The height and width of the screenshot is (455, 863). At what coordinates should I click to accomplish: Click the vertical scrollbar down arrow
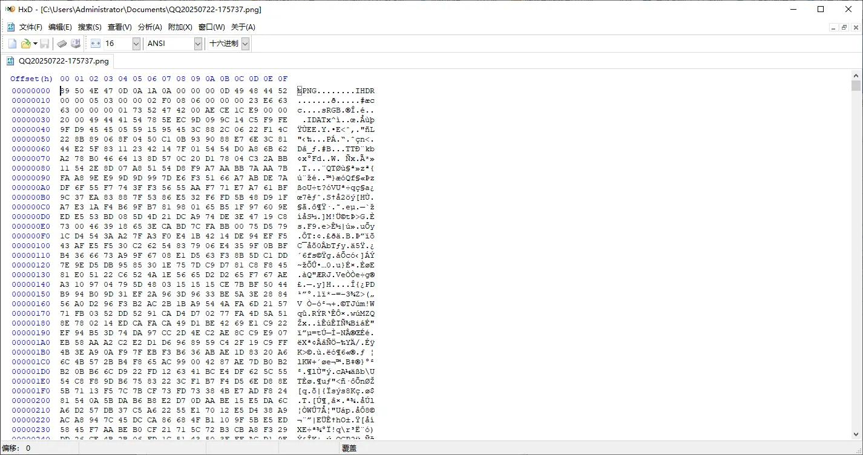point(856,435)
